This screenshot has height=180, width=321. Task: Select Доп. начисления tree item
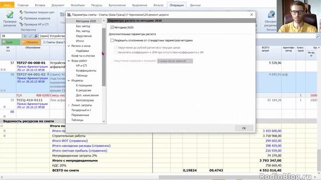click(x=87, y=95)
